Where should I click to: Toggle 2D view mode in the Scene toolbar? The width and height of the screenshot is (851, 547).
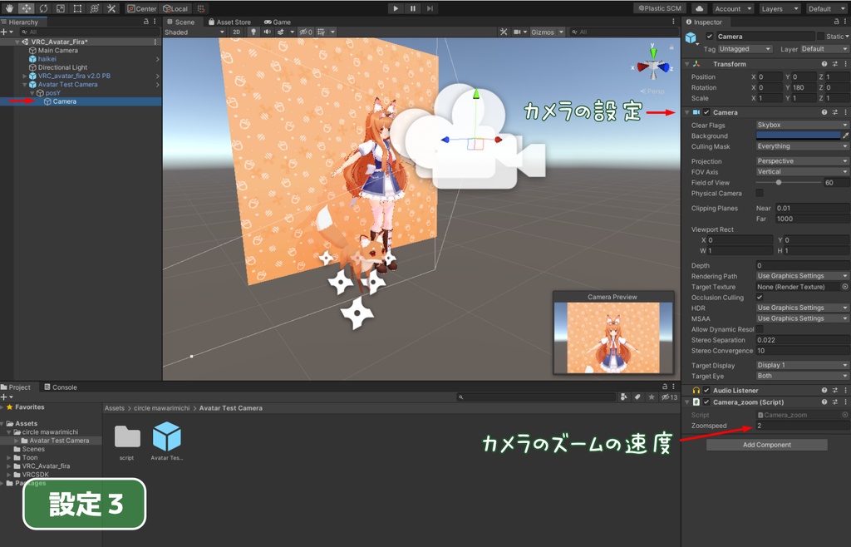tap(237, 32)
